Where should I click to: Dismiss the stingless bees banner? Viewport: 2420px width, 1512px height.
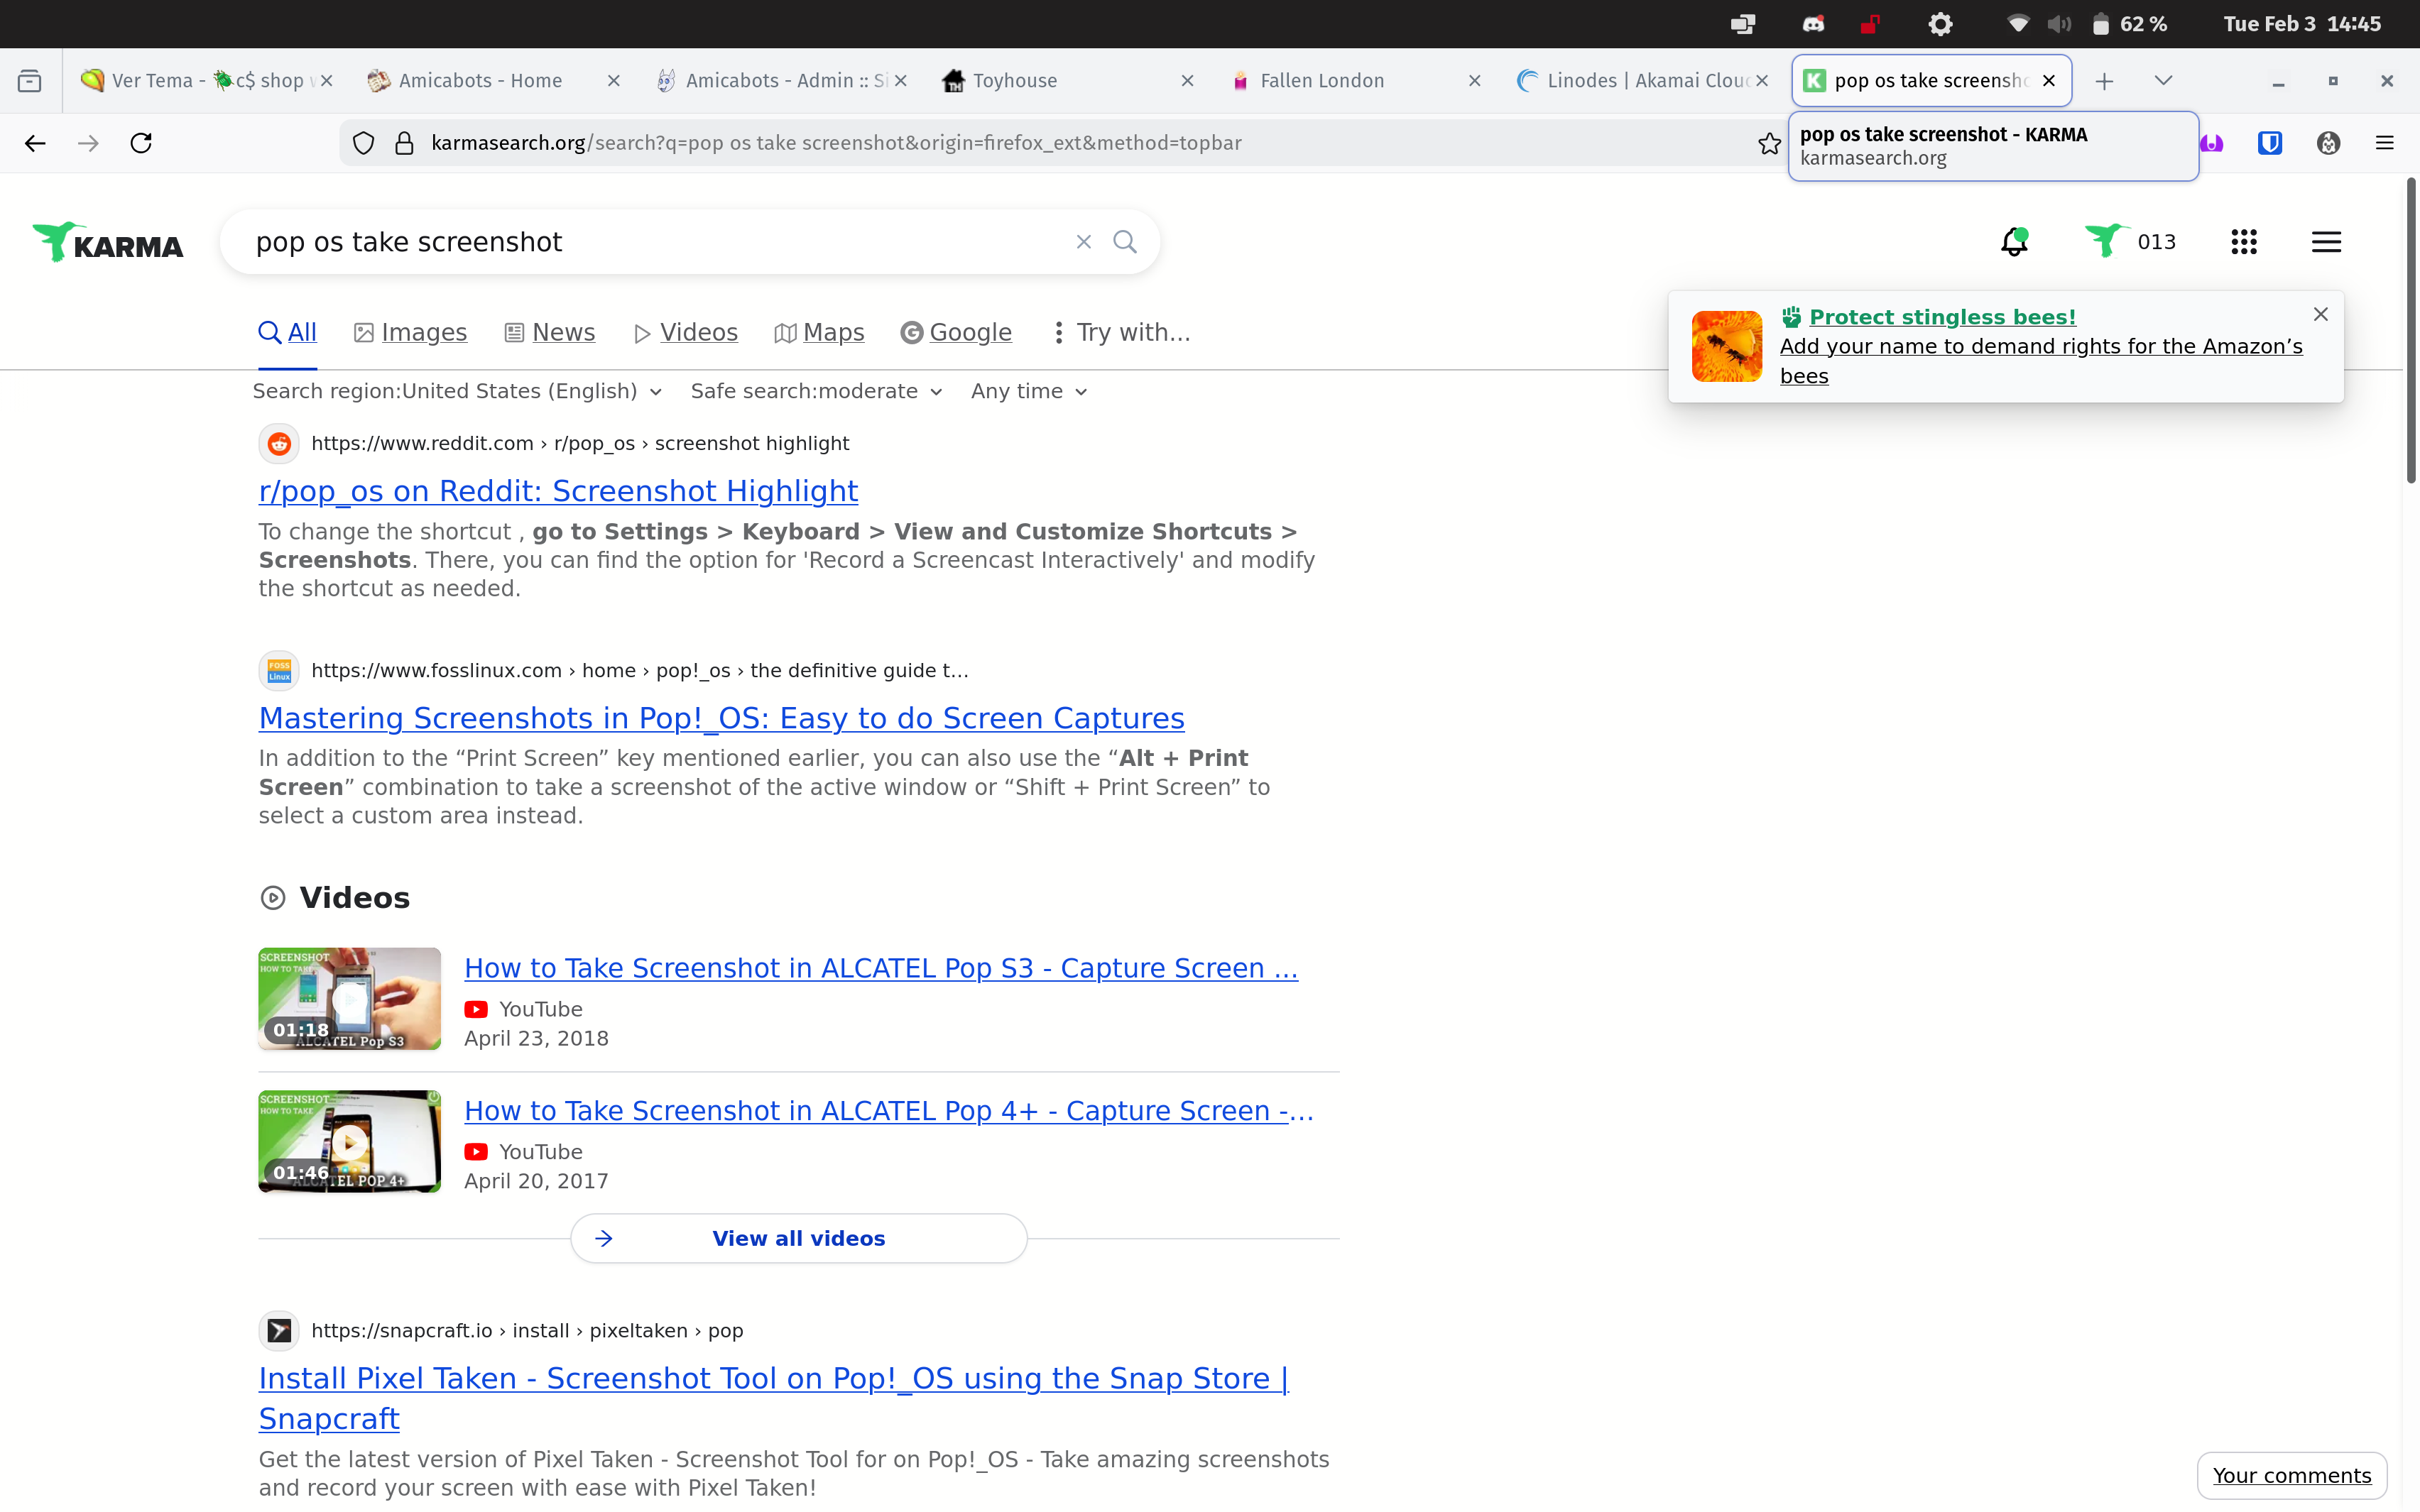tap(2320, 314)
